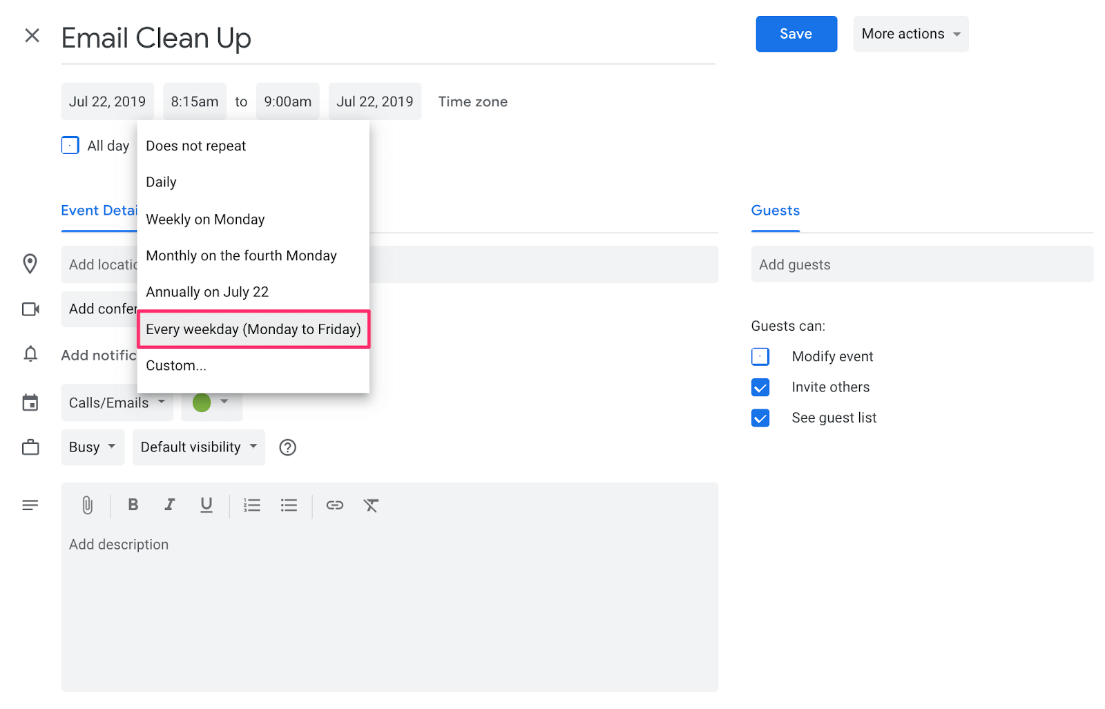
Task: Open the Calls/Emails calendar dropdown
Action: [x=117, y=402]
